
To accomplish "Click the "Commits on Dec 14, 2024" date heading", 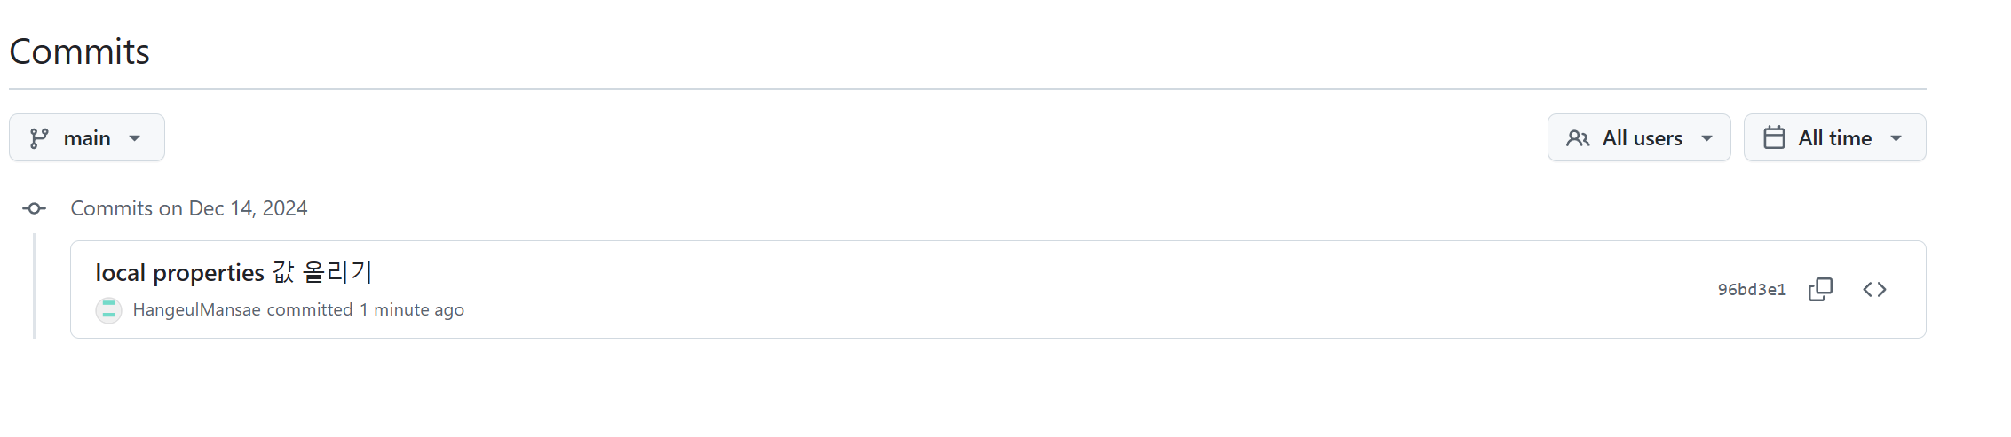I will (x=188, y=208).
